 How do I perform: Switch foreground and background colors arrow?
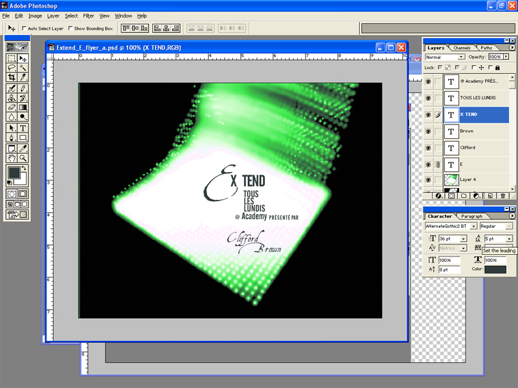coord(24,168)
